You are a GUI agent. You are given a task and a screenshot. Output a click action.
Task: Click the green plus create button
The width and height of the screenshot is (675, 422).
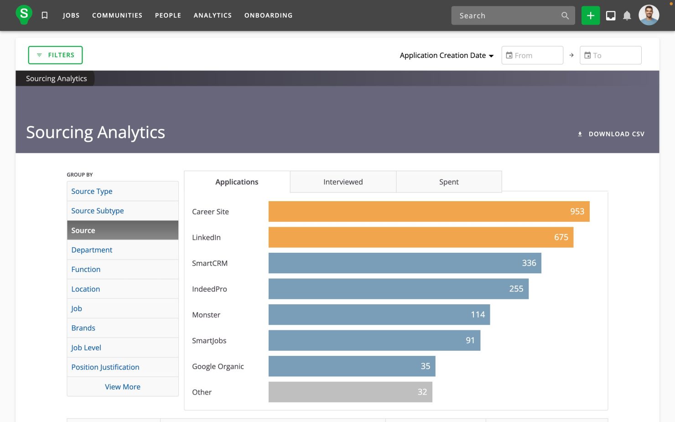click(591, 16)
